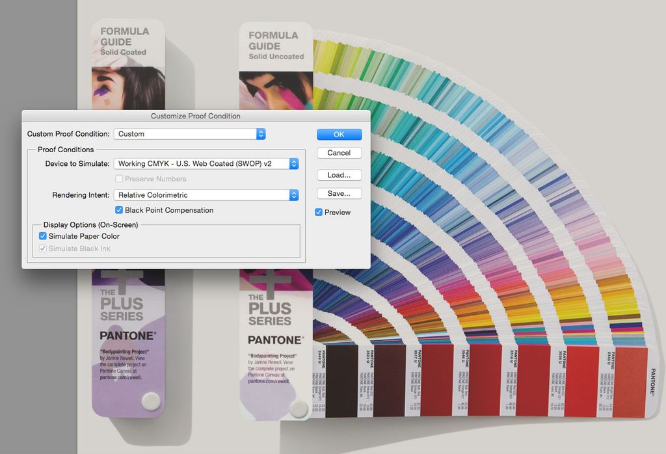Click the stepper arrows on Rendering Intent
Viewport: 666px width, 454px height.
(x=293, y=195)
